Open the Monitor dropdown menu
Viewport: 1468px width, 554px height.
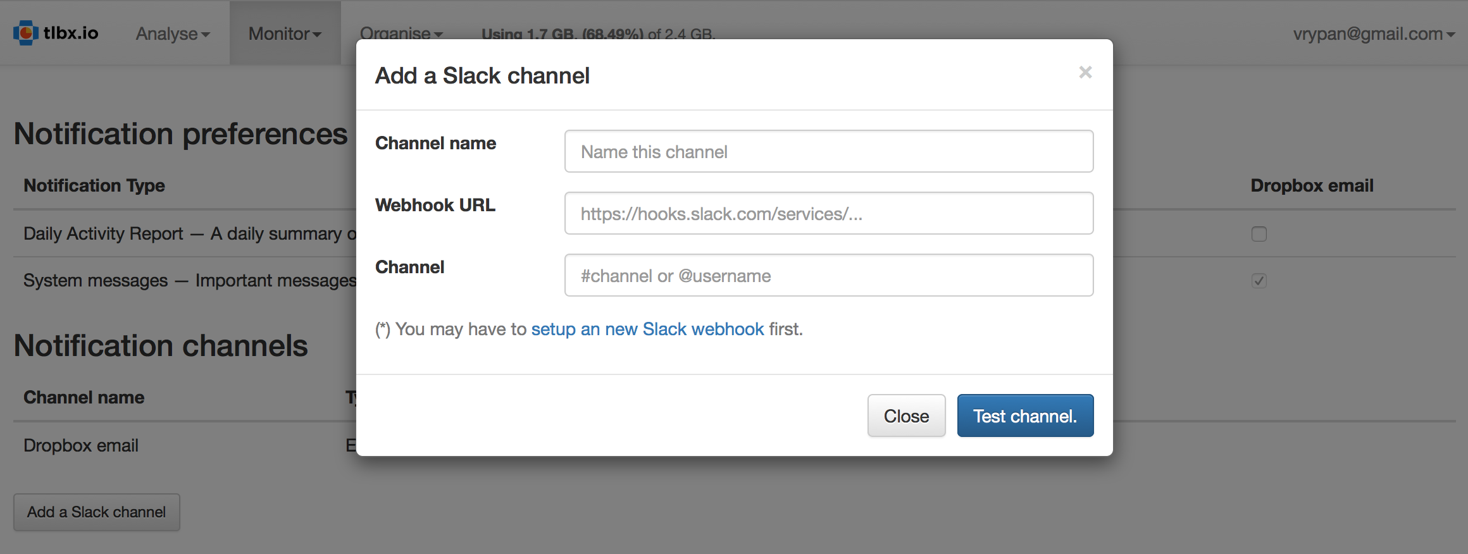(x=285, y=34)
